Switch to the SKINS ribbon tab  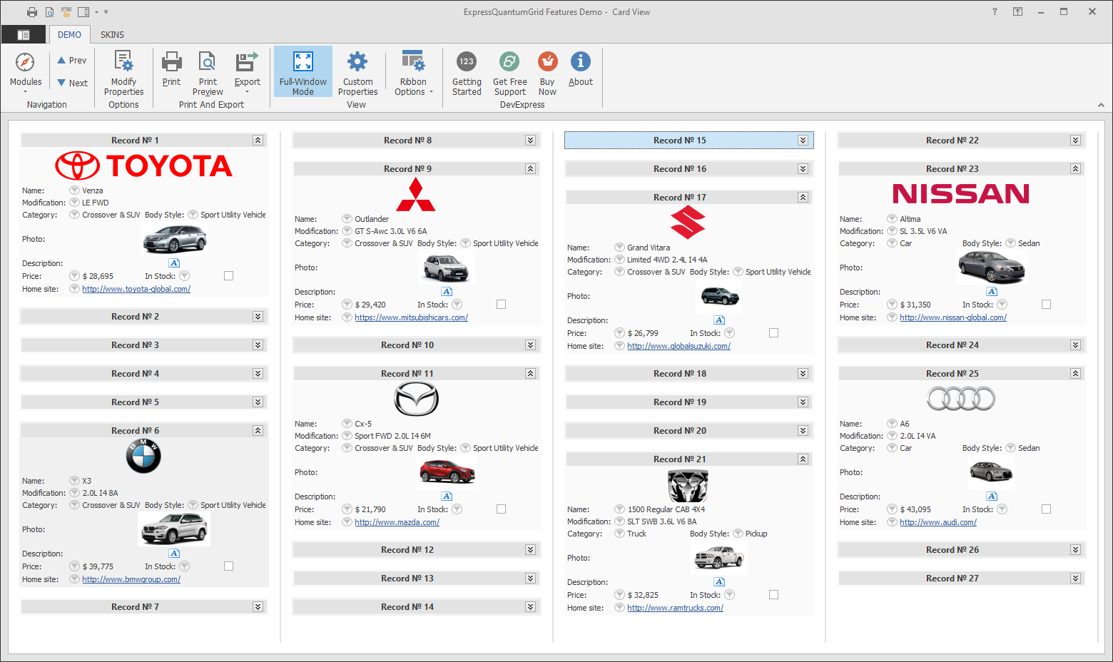pyautogui.click(x=112, y=34)
